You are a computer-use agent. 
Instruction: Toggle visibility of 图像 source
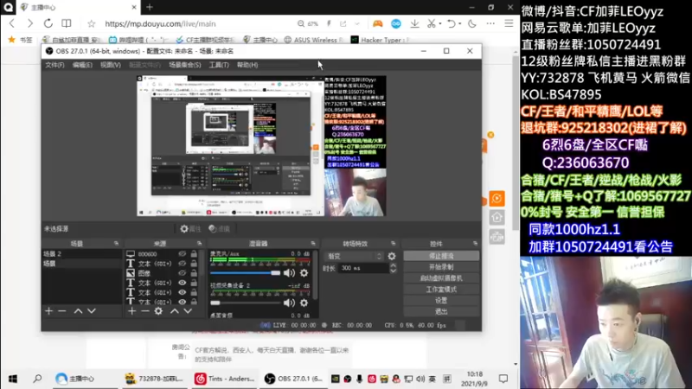[x=183, y=273]
